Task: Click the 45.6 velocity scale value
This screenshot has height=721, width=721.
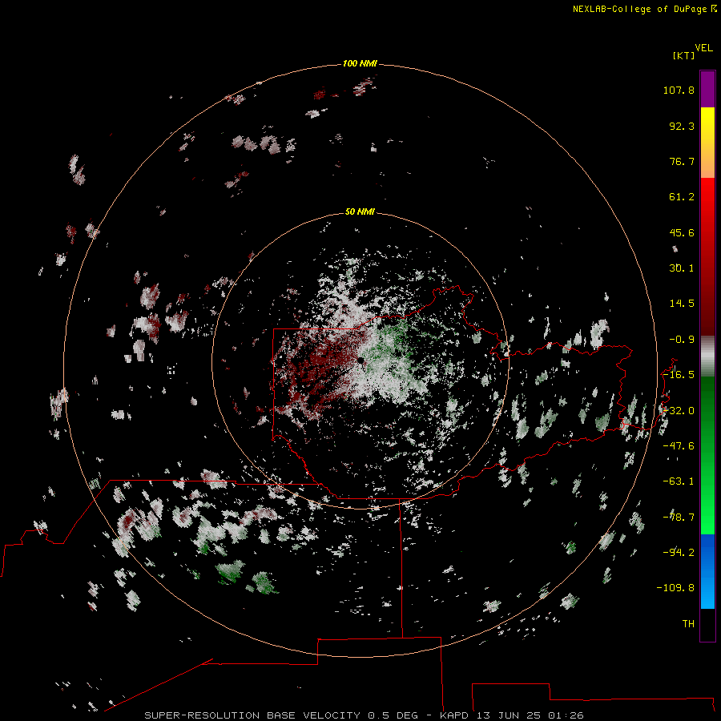Action: (x=682, y=232)
